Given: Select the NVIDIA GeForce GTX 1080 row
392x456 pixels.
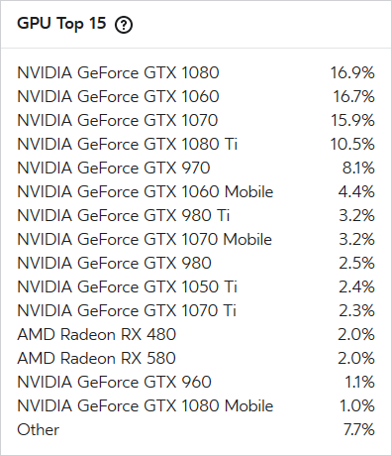Looking at the screenshot, I should 196,72.
